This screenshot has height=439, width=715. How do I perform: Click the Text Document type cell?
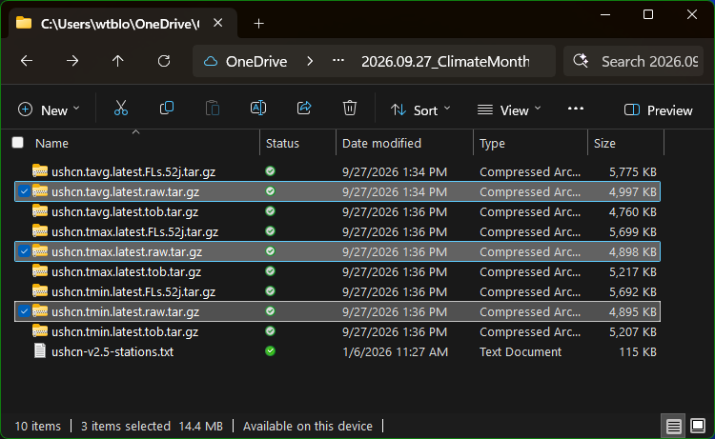521,351
